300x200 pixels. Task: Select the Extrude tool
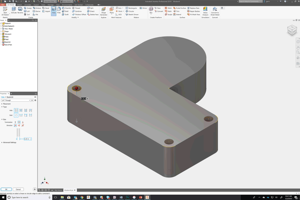14,11
